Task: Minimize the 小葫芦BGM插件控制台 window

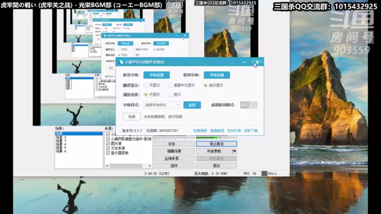Action: point(244,62)
